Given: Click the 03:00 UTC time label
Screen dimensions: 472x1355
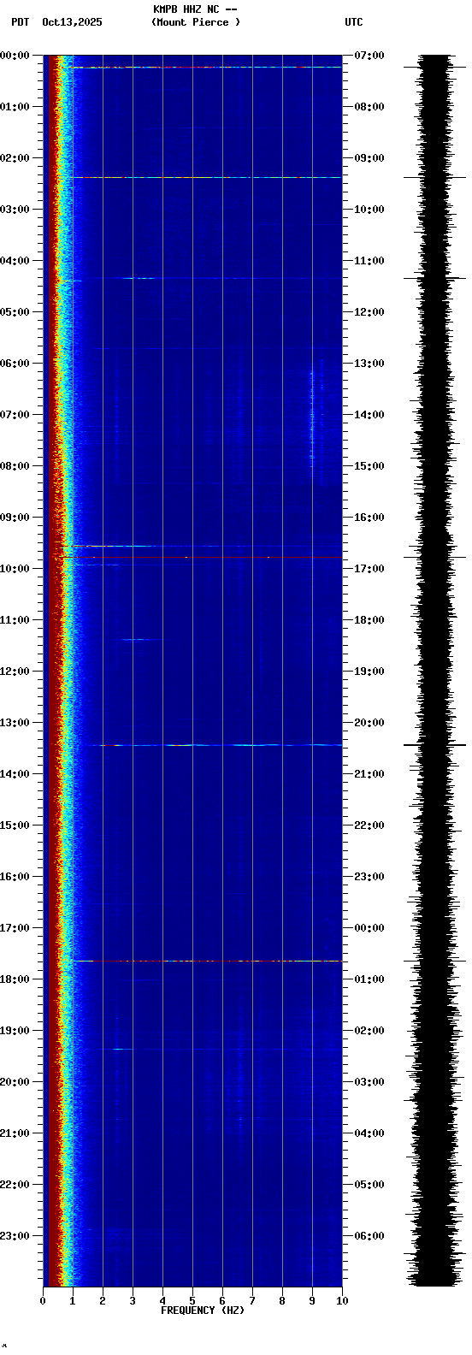Looking at the screenshot, I should click(369, 1081).
